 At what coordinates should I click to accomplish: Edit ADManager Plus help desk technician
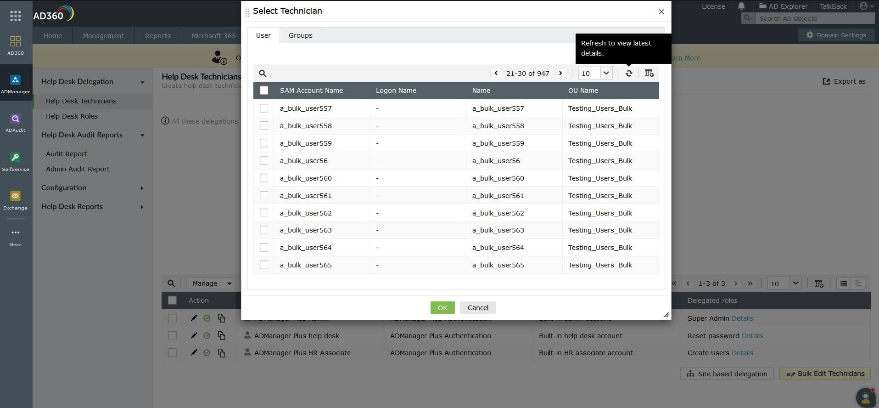[194, 335]
